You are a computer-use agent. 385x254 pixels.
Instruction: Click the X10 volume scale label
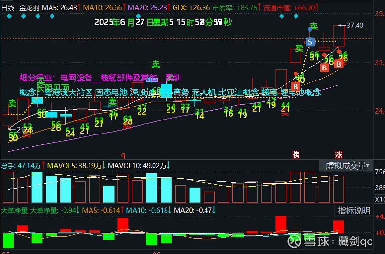(380, 199)
